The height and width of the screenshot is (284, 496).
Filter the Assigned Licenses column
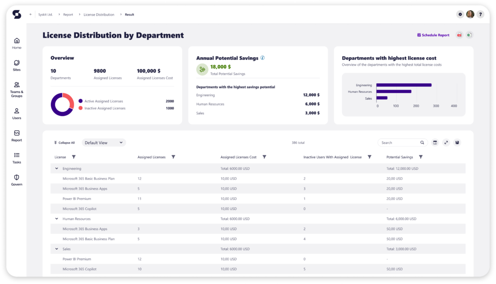173,157
